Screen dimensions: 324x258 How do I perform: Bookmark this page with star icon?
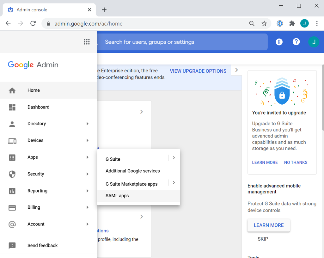pos(264,23)
